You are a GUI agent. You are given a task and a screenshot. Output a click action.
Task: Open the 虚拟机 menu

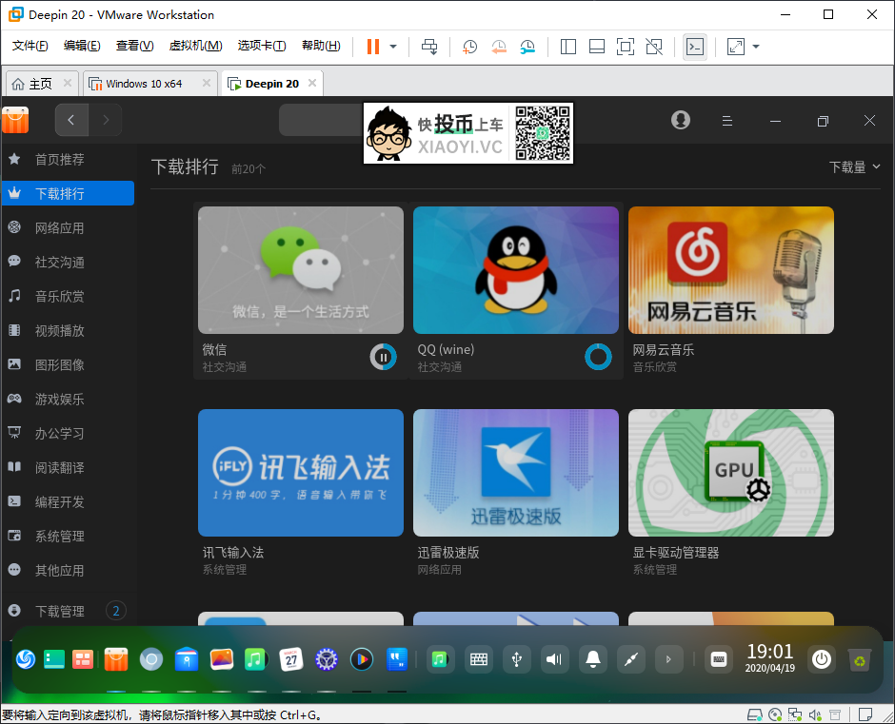pos(194,46)
